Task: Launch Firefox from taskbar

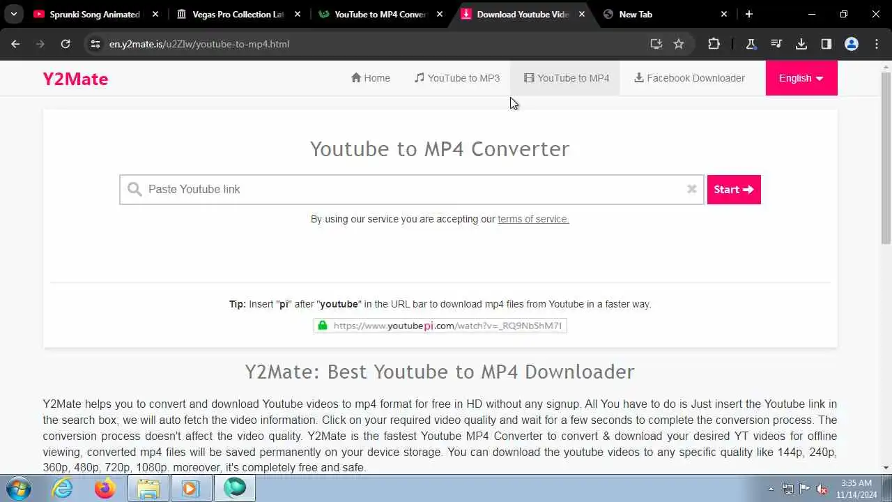Action: tap(105, 489)
